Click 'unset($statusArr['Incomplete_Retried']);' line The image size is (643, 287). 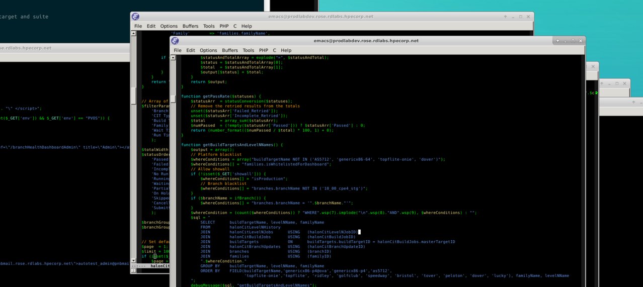[x=239, y=116]
